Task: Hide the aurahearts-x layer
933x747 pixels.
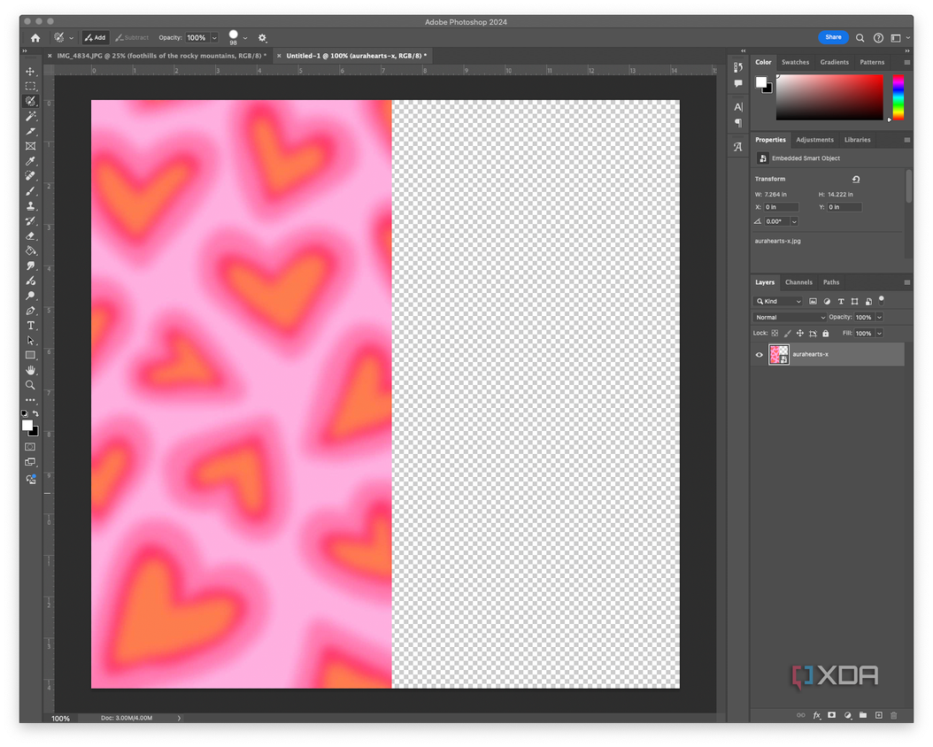Action: click(760, 355)
